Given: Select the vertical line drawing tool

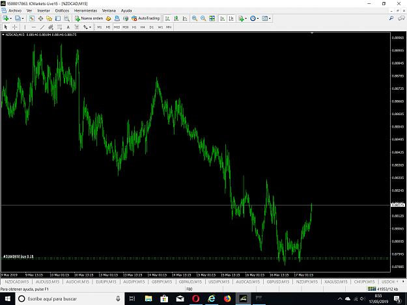Looking at the screenshot, I should pos(25,27).
